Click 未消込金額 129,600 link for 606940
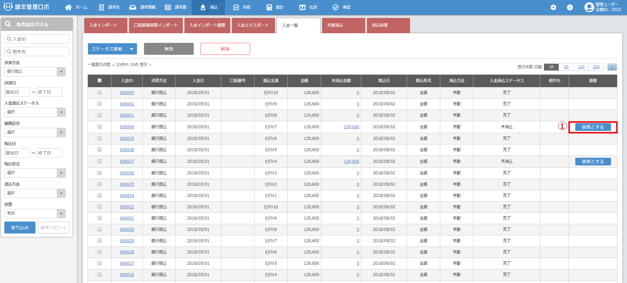This screenshot has height=283, width=627. click(352, 127)
